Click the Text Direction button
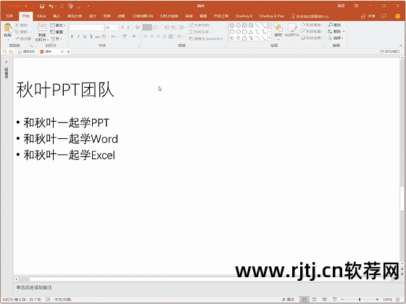This screenshot has width=406, height=304. (x=200, y=25)
